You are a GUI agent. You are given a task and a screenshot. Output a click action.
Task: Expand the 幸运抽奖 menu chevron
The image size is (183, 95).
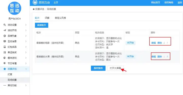click(26, 52)
